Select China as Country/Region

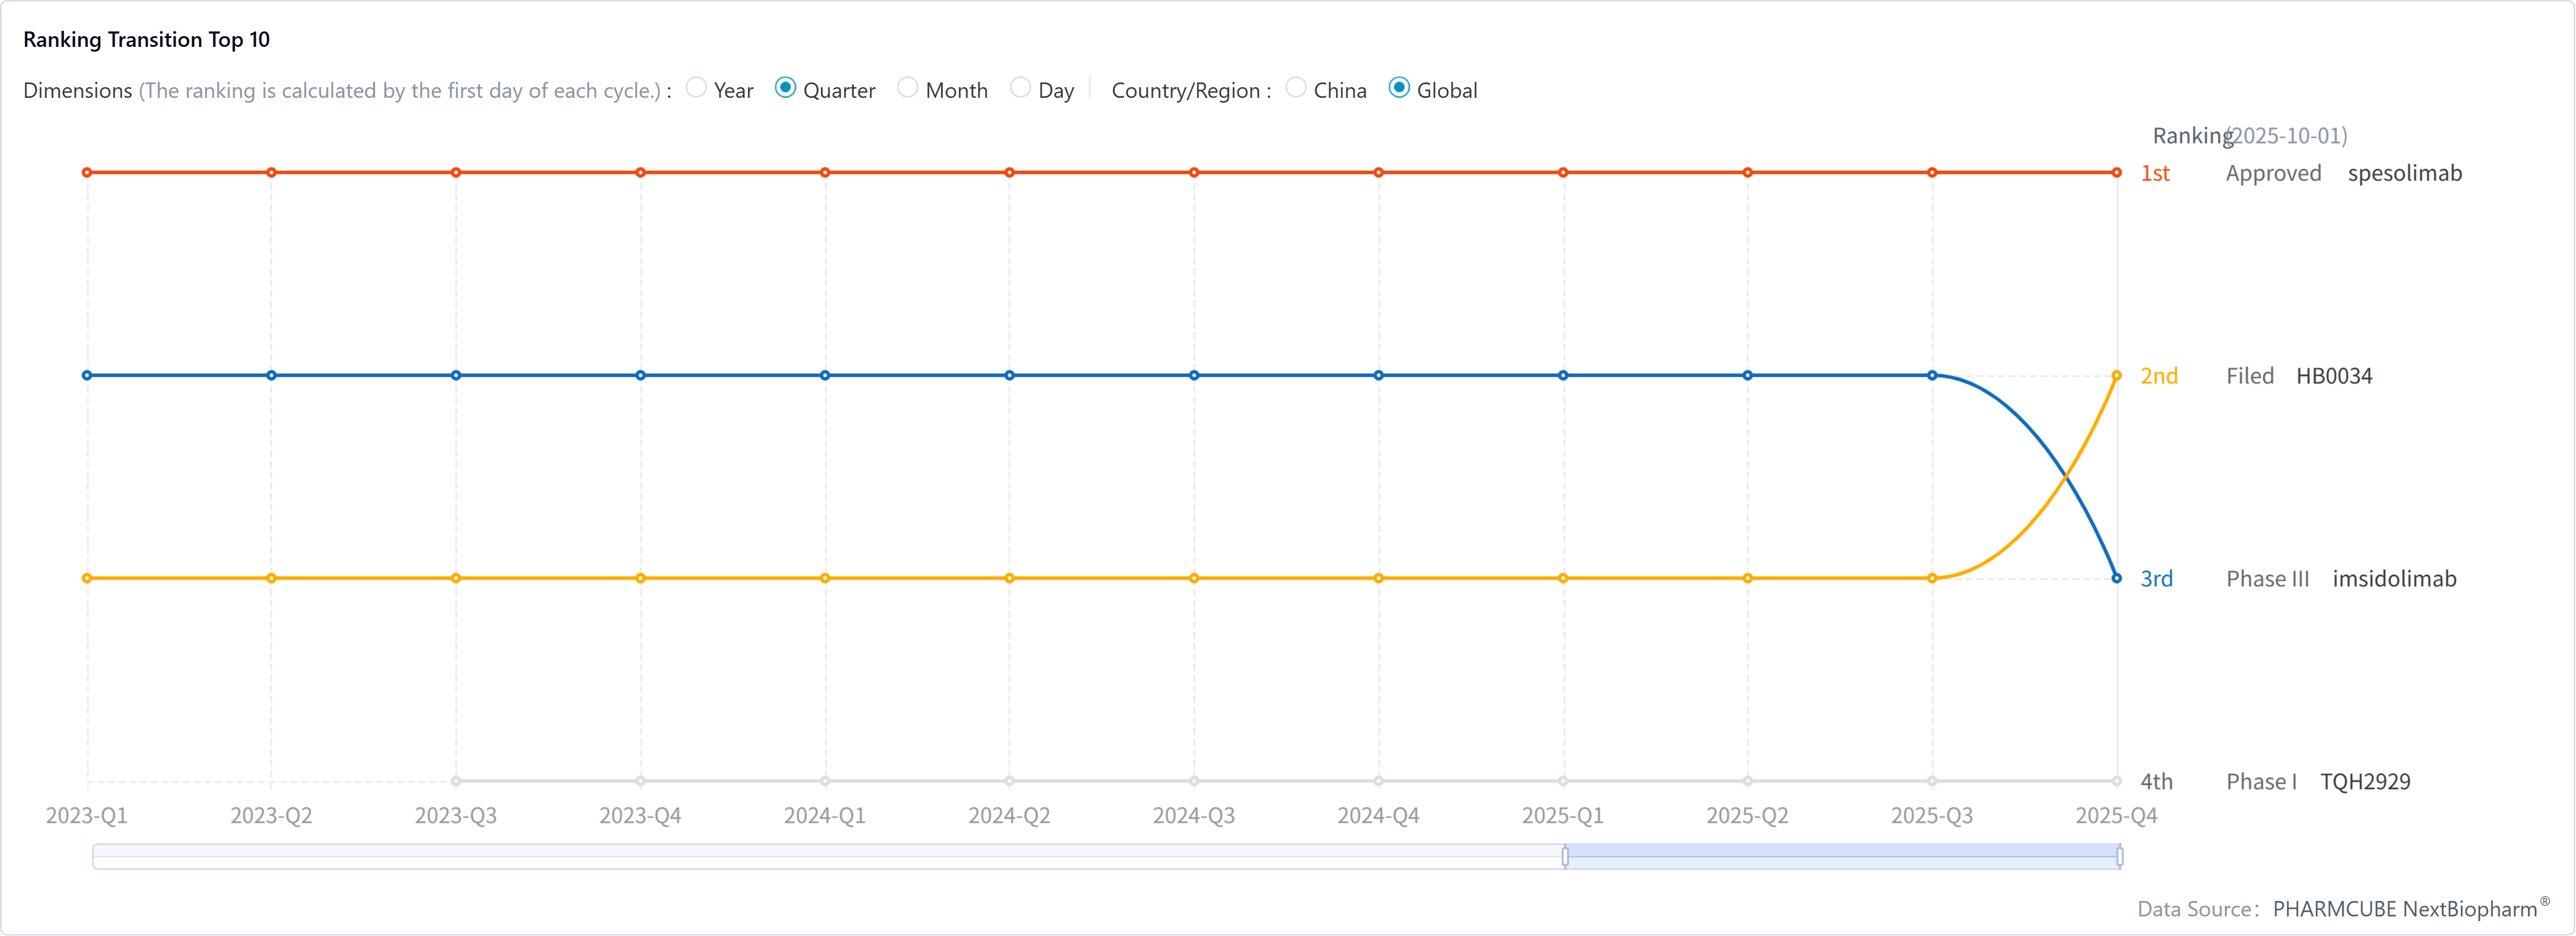(x=1296, y=88)
